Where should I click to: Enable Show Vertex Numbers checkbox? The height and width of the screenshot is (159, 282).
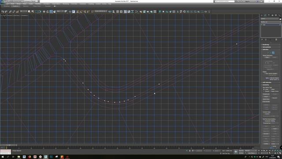pyautogui.click(x=264, y=74)
